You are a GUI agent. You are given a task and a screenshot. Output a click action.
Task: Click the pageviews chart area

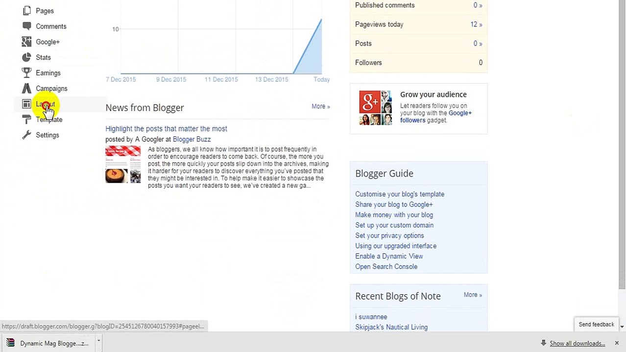(x=221, y=37)
